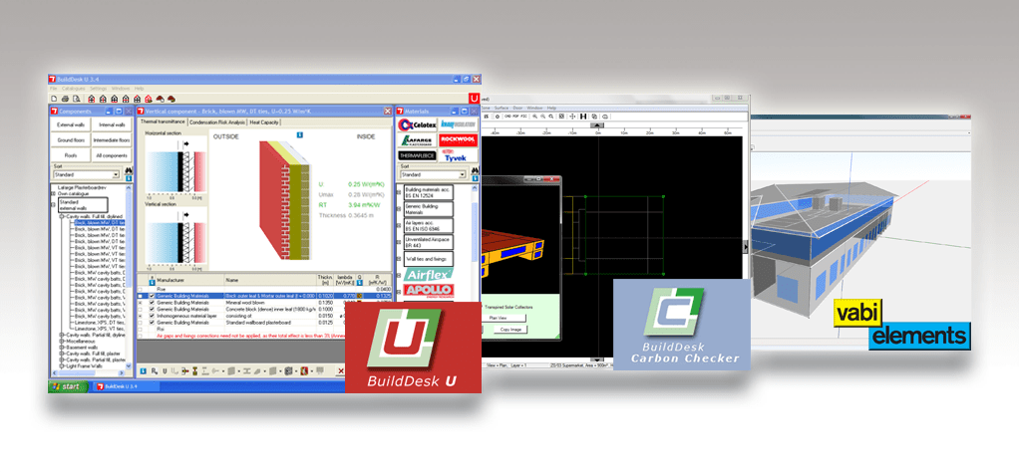The image size is (1019, 472).
Task: Click the Materials list vertical scrollbar
Action: coord(475,243)
